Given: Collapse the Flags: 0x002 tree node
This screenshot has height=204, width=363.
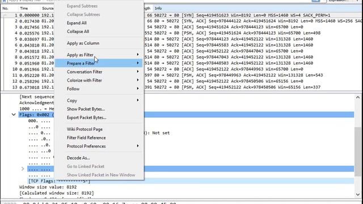Looking at the screenshot, I should (14, 114).
